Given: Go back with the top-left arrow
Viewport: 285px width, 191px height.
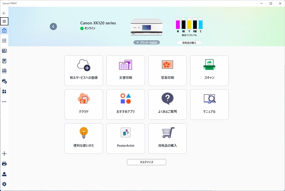Looking at the screenshot, I should (x=4, y=13).
